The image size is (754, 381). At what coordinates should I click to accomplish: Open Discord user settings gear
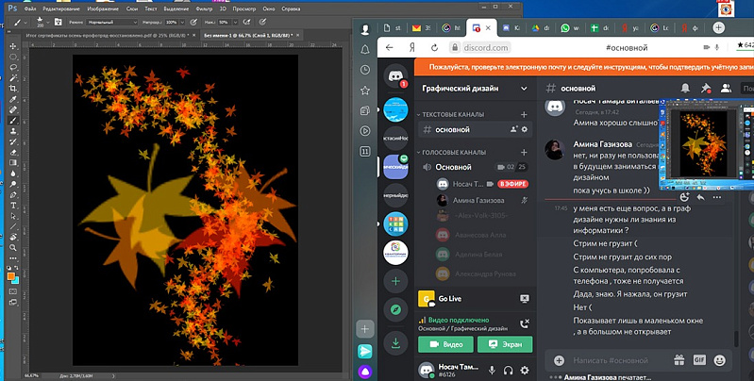pyautogui.click(x=525, y=370)
